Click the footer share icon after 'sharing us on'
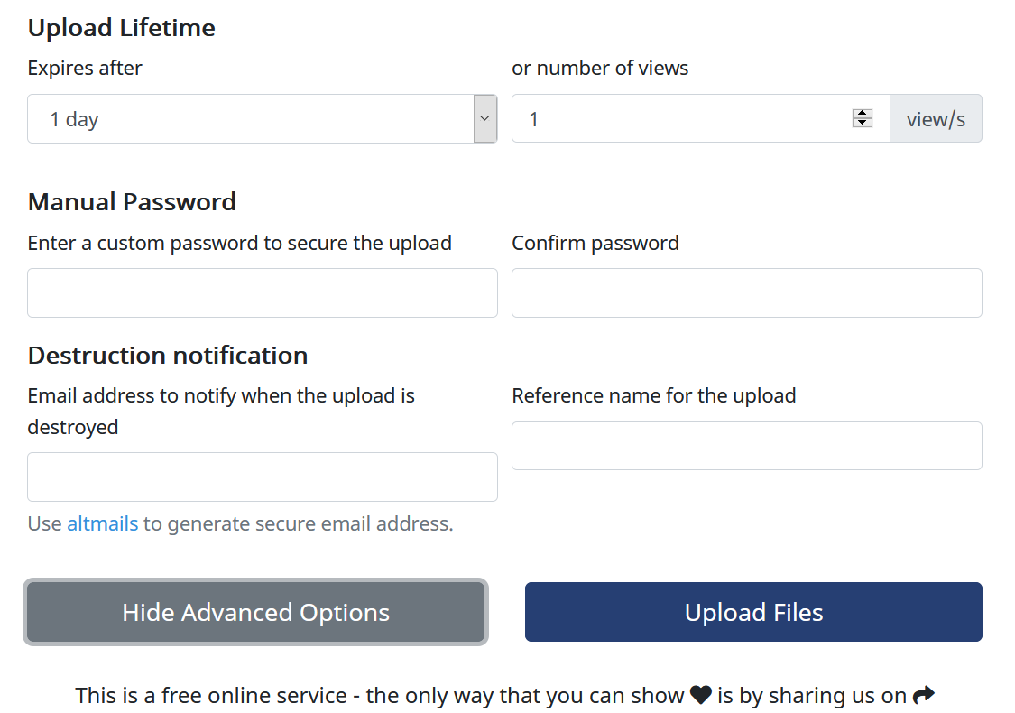Screen dimensions: 1015x713 (x=923, y=694)
